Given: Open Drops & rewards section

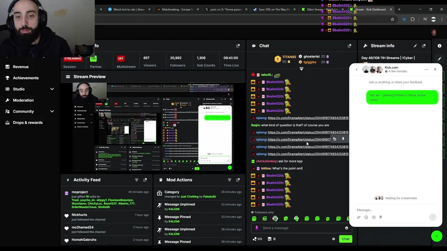Looking at the screenshot, I should point(28,122).
